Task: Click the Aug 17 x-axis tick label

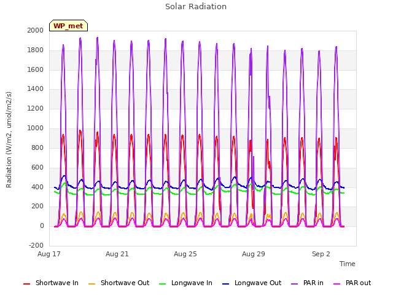Action: 49,254
